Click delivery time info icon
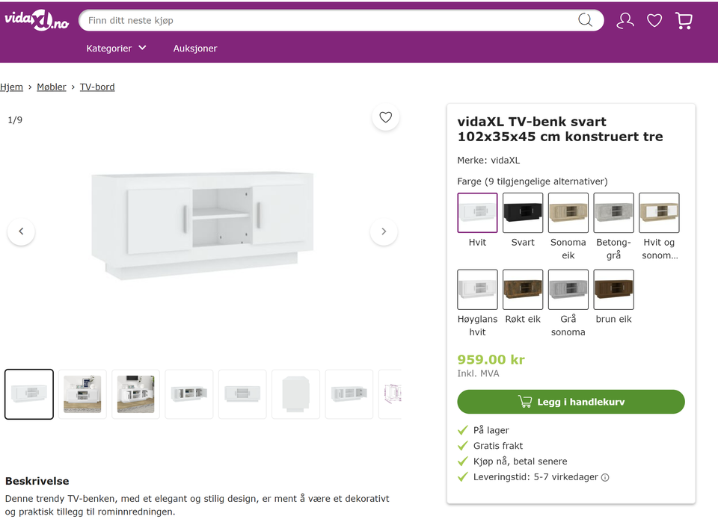This screenshot has width=718, height=522. [605, 478]
